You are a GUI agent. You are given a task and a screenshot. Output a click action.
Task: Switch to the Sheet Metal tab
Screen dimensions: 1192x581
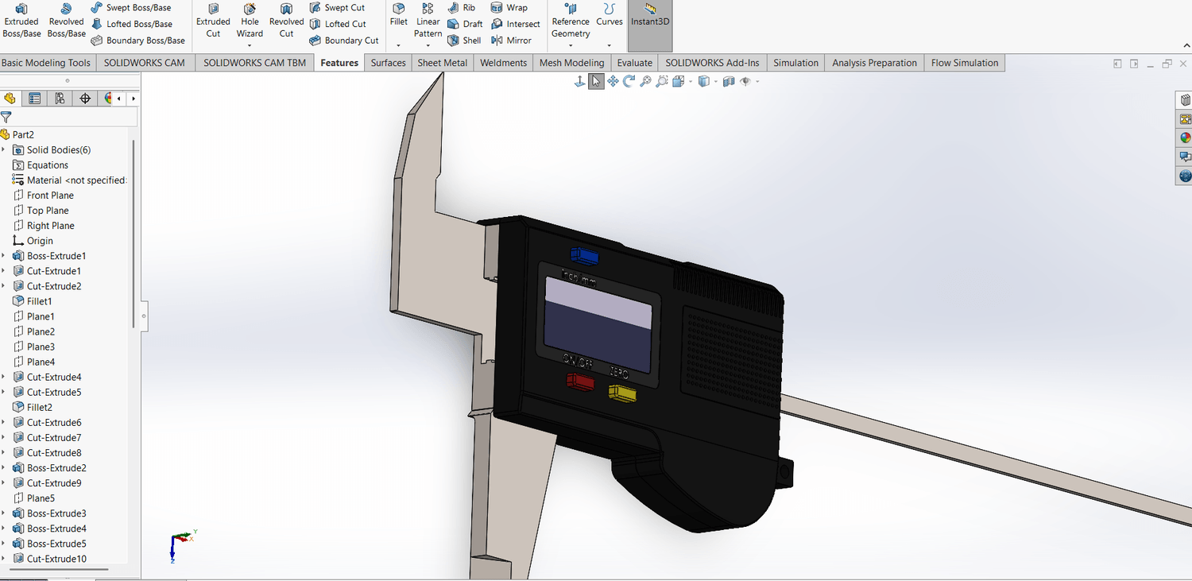pyautogui.click(x=442, y=63)
